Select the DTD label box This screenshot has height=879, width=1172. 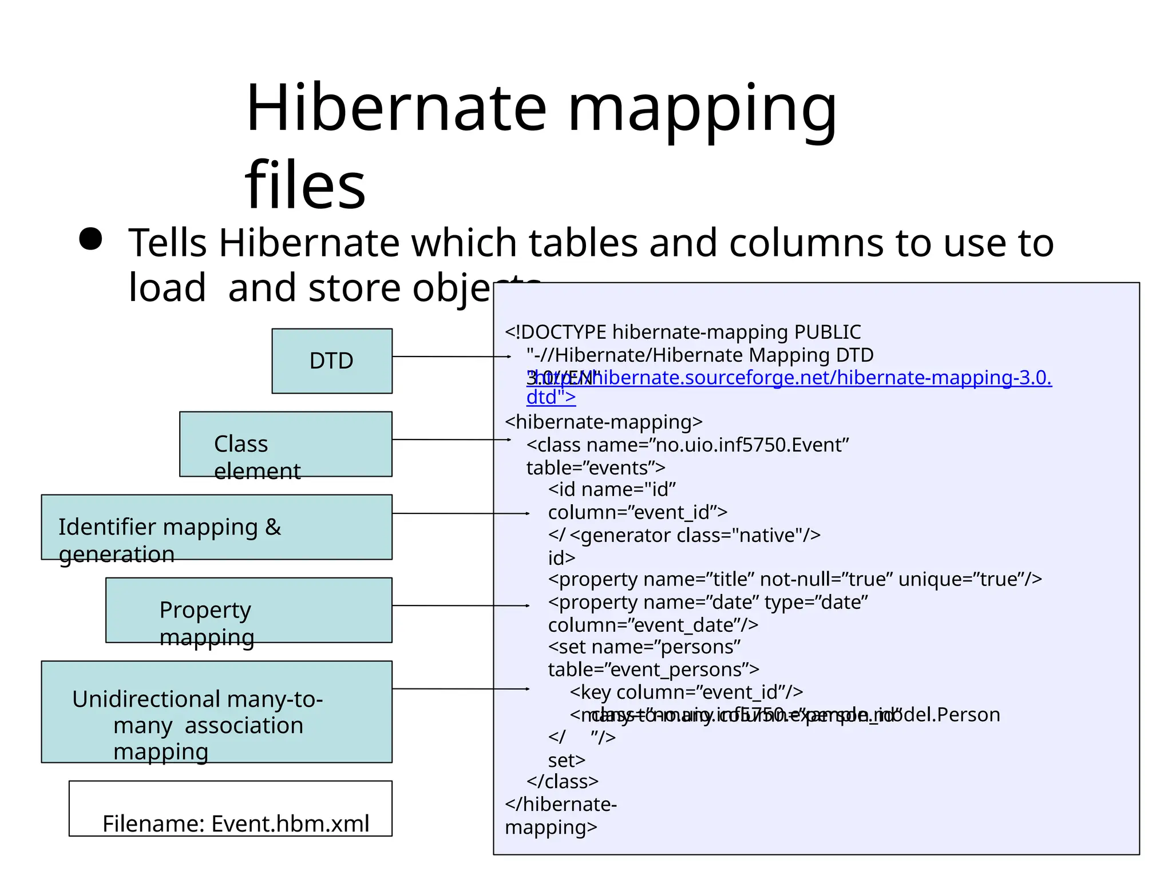[332, 361]
